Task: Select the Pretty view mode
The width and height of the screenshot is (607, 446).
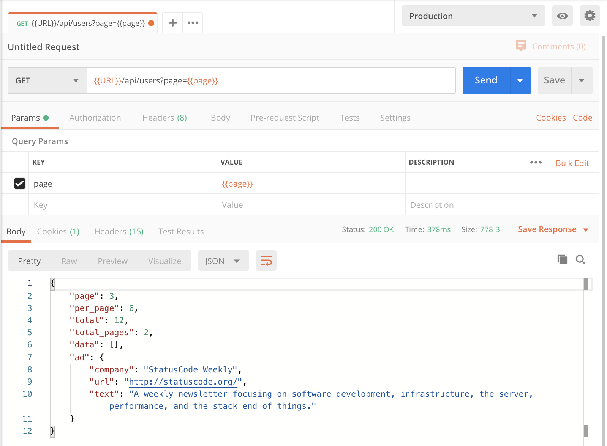Action: pos(29,261)
